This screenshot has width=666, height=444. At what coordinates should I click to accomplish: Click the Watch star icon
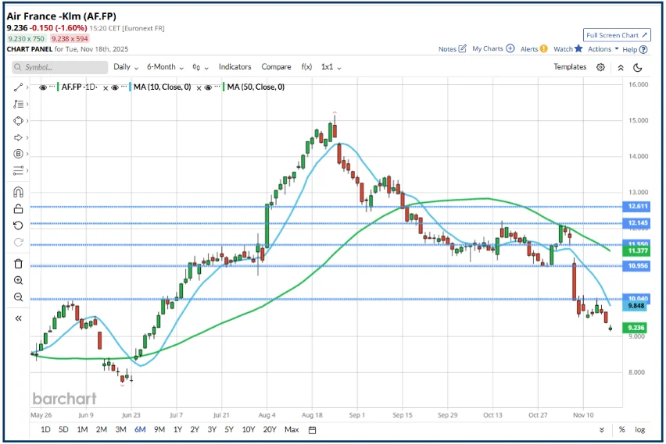(x=578, y=48)
